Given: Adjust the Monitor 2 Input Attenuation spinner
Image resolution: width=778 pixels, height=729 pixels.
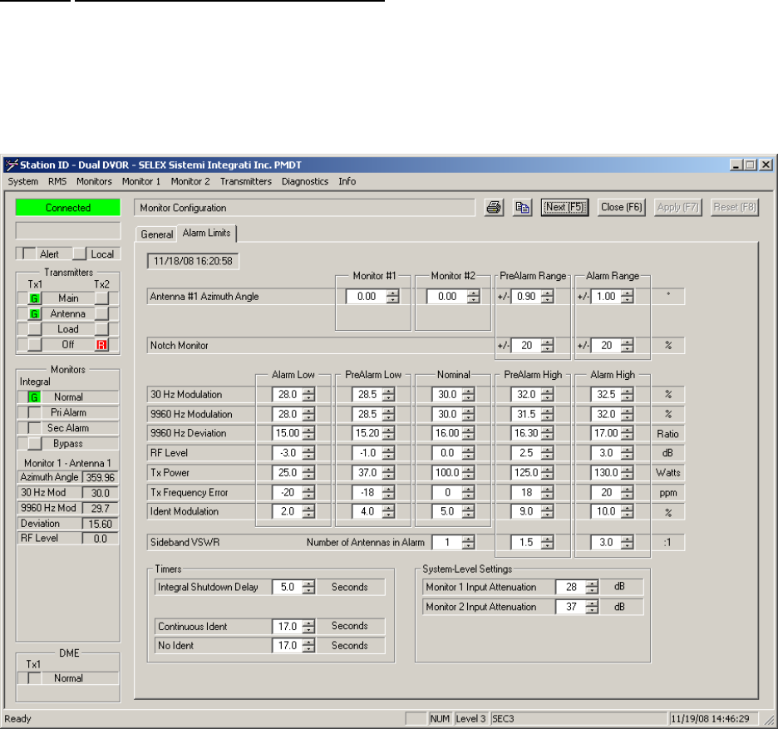Looking at the screenshot, I should point(592,607).
